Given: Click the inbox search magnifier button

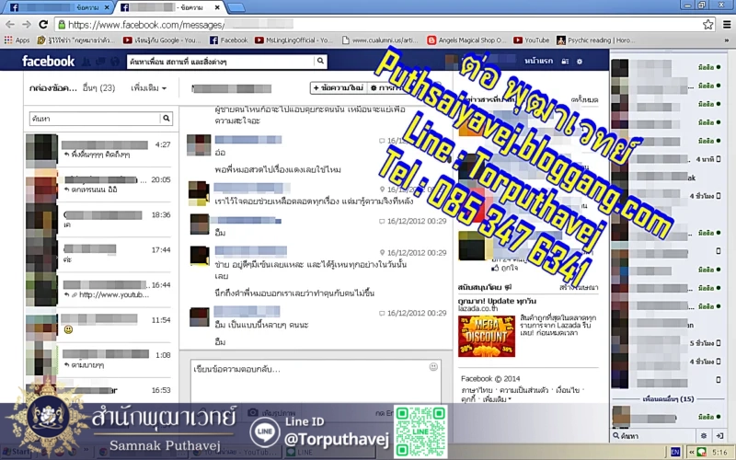Looking at the screenshot, I should [166, 118].
